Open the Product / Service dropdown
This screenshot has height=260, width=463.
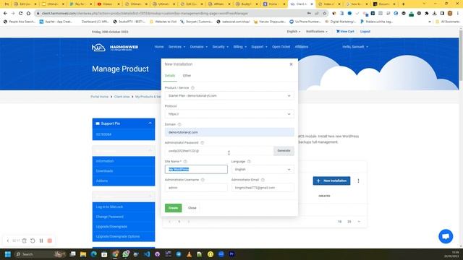(x=229, y=96)
